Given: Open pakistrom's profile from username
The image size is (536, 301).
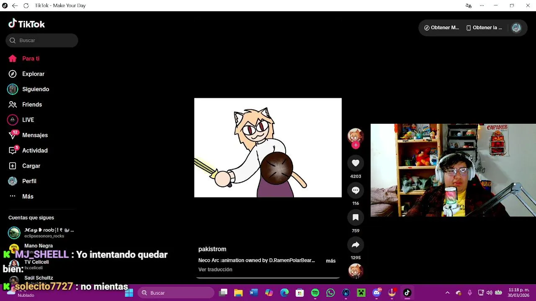Looking at the screenshot, I should 212,249.
